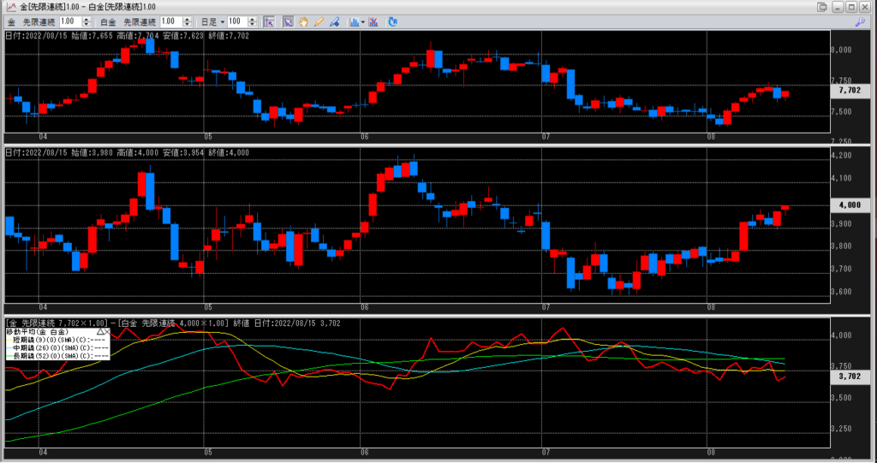Close the 移動平均 legend box
This screenshot has height=463, width=877.
107,330
